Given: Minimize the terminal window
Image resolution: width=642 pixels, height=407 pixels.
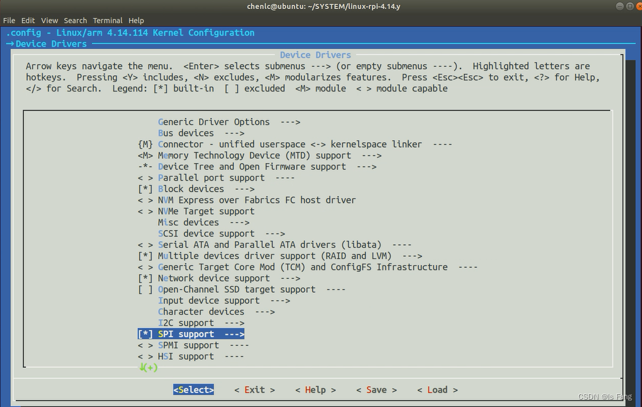Looking at the screenshot, I should [x=619, y=5].
